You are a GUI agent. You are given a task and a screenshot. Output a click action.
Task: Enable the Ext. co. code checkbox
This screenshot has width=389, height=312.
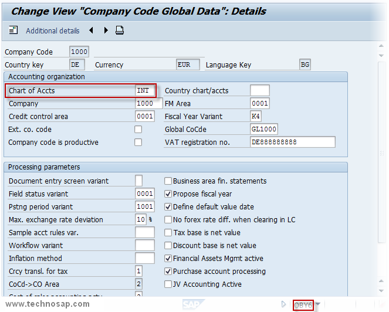[138, 130]
